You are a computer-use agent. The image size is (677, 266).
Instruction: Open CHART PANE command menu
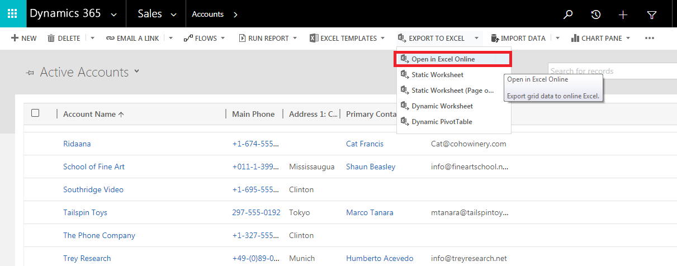click(x=601, y=39)
